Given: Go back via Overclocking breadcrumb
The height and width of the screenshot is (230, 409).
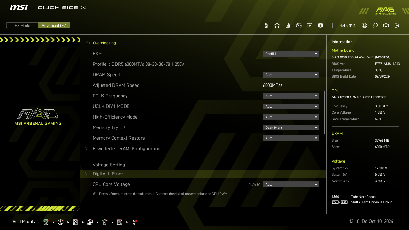Looking at the screenshot, I should pos(104,43).
